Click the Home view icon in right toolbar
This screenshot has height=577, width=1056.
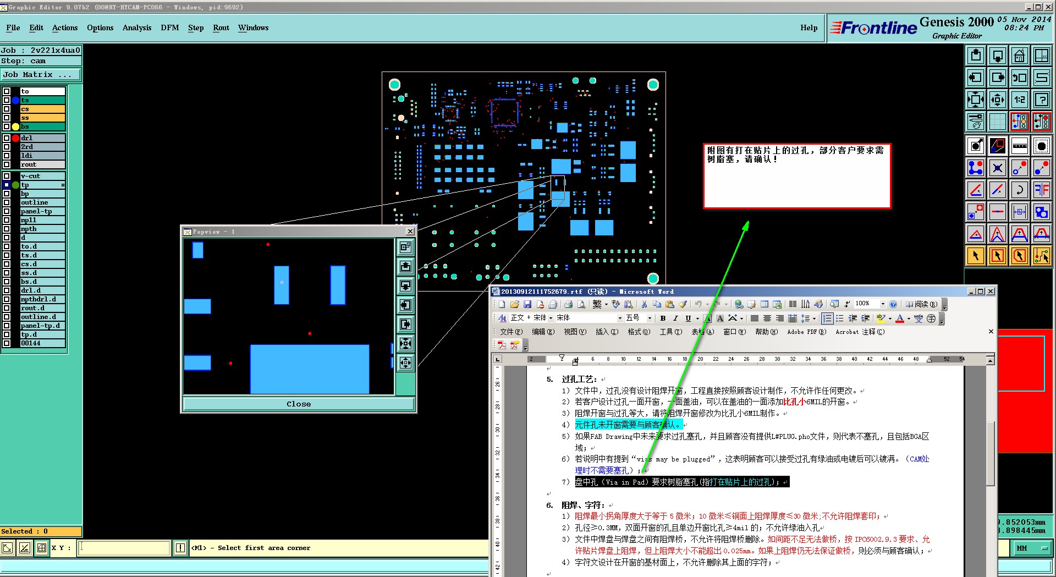pyautogui.click(x=1020, y=56)
